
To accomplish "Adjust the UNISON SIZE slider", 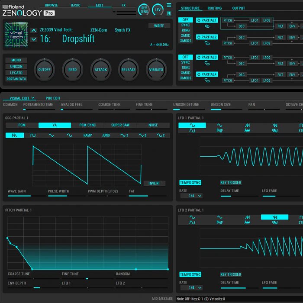I will pos(226,110).
